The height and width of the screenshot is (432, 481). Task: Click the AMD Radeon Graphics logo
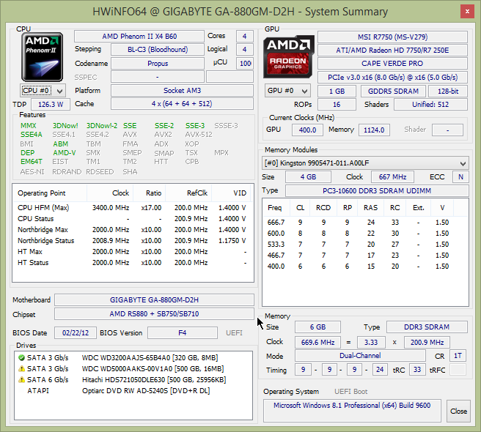289,56
